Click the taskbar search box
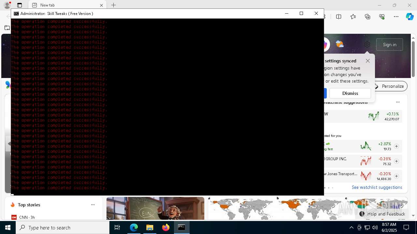 click(x=63, y=227)
